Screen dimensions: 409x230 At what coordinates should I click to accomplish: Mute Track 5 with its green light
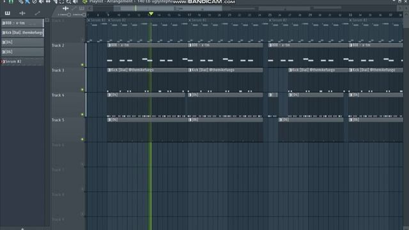click(x=82, y=139)
